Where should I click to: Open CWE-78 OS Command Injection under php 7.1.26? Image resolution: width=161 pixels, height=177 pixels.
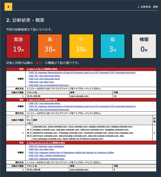[x=82, y=72]
